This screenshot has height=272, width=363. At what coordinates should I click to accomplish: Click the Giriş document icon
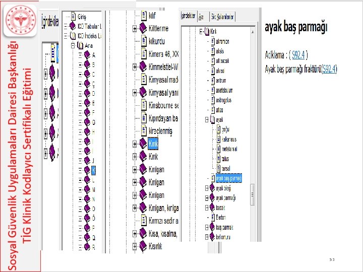coord(74,16)
